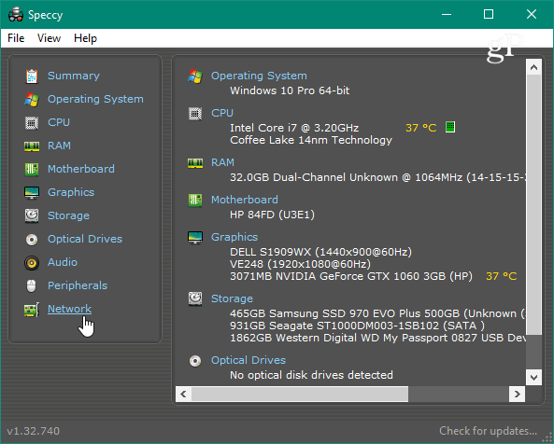Select Optical Drives in sidebar
554x444 pixels.
click(85, 239)
